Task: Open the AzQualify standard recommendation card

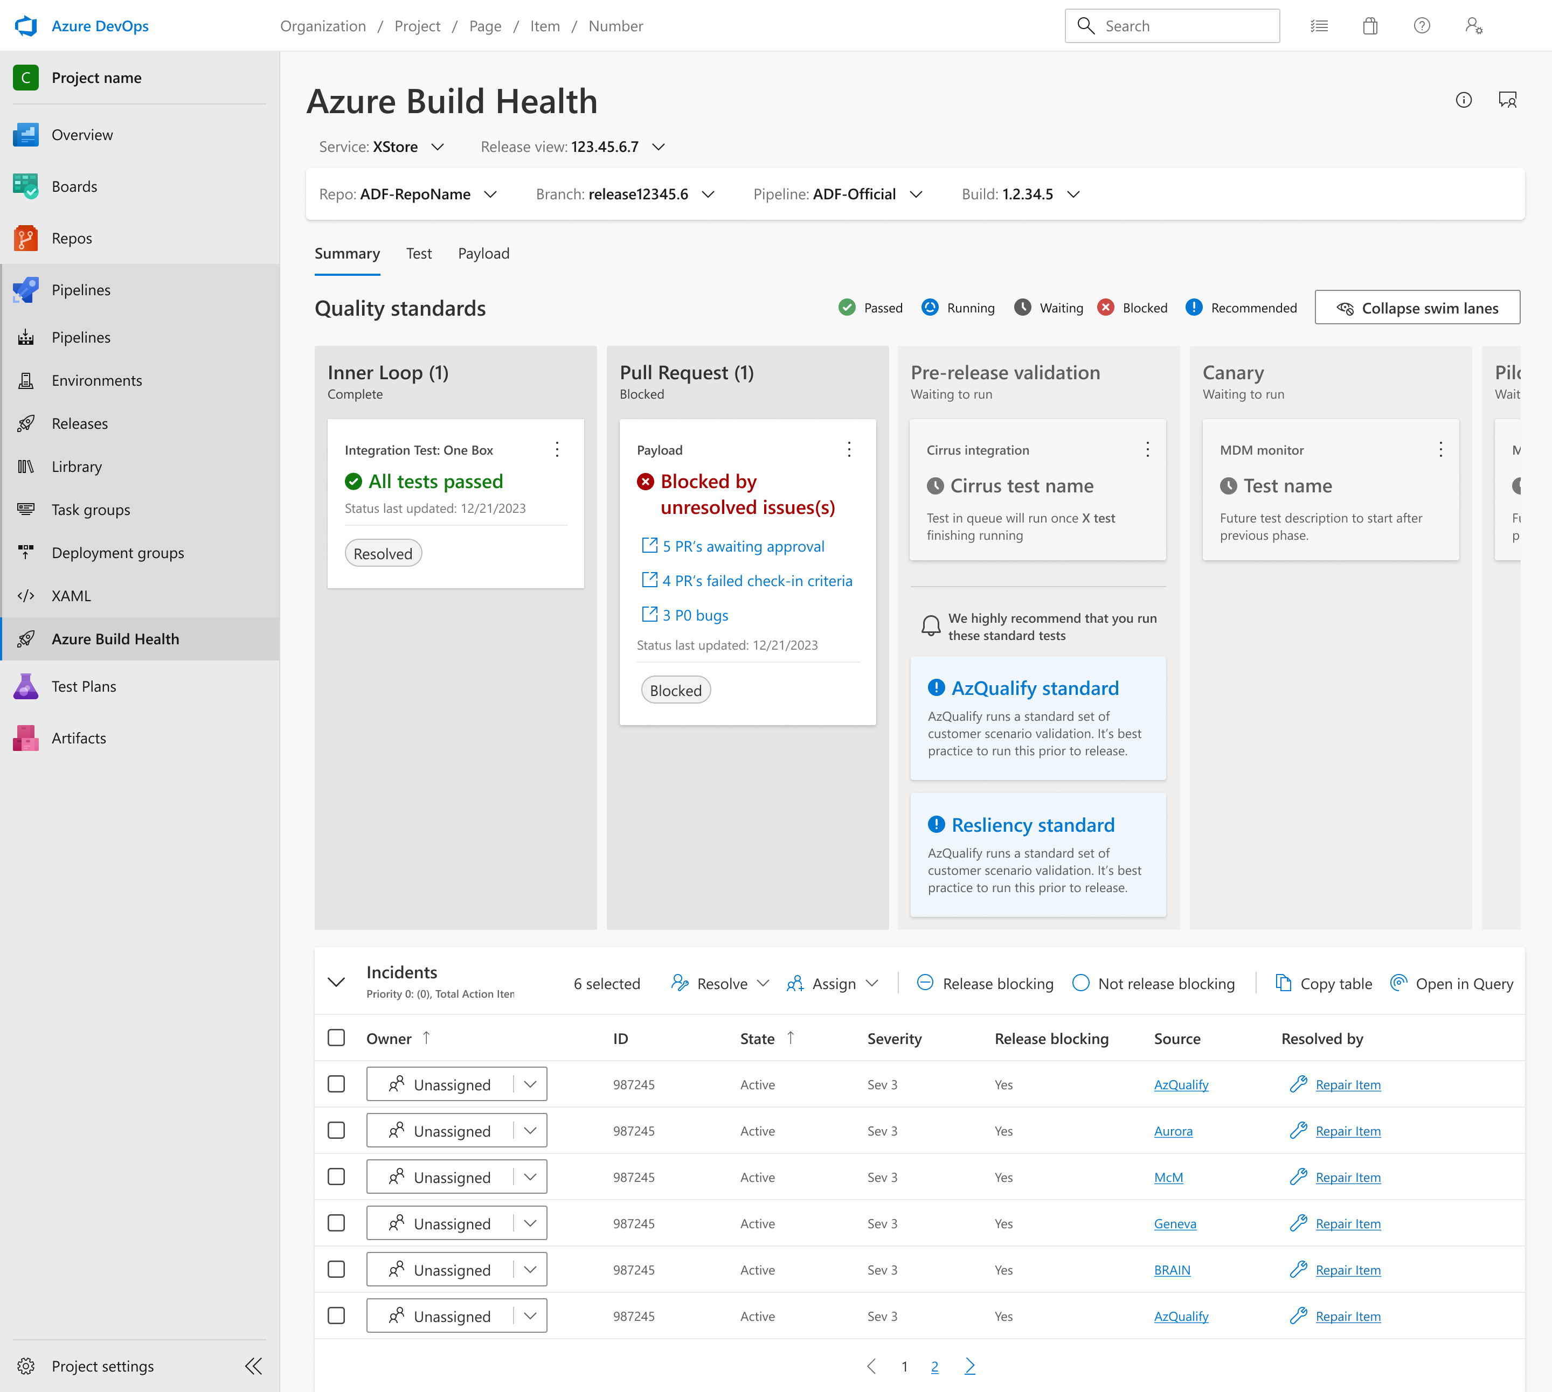Action: pyautogui.click(x=1038, y=718)
